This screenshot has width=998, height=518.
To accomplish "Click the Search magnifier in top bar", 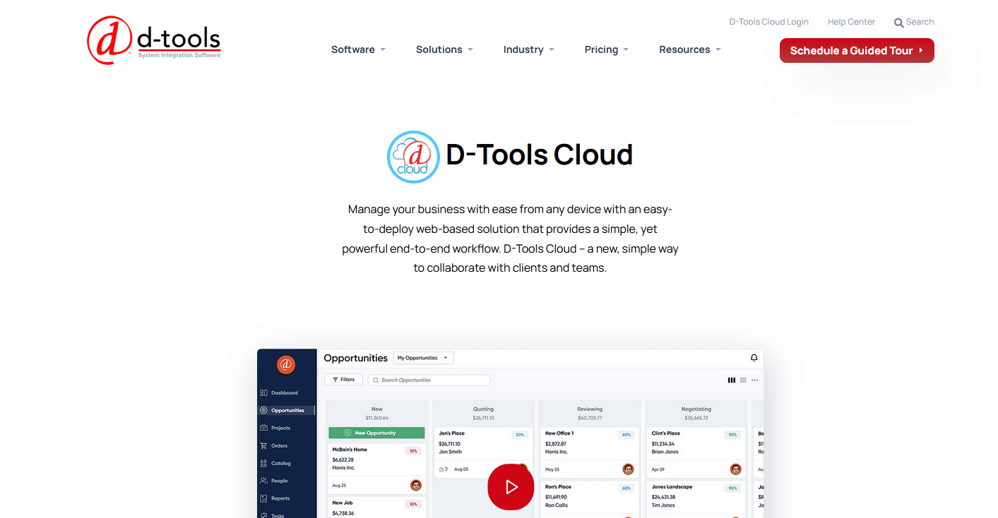I will 899,23.
